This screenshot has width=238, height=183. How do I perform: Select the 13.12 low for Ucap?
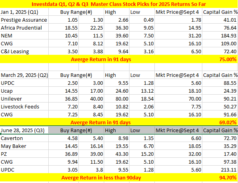point(142,91)
